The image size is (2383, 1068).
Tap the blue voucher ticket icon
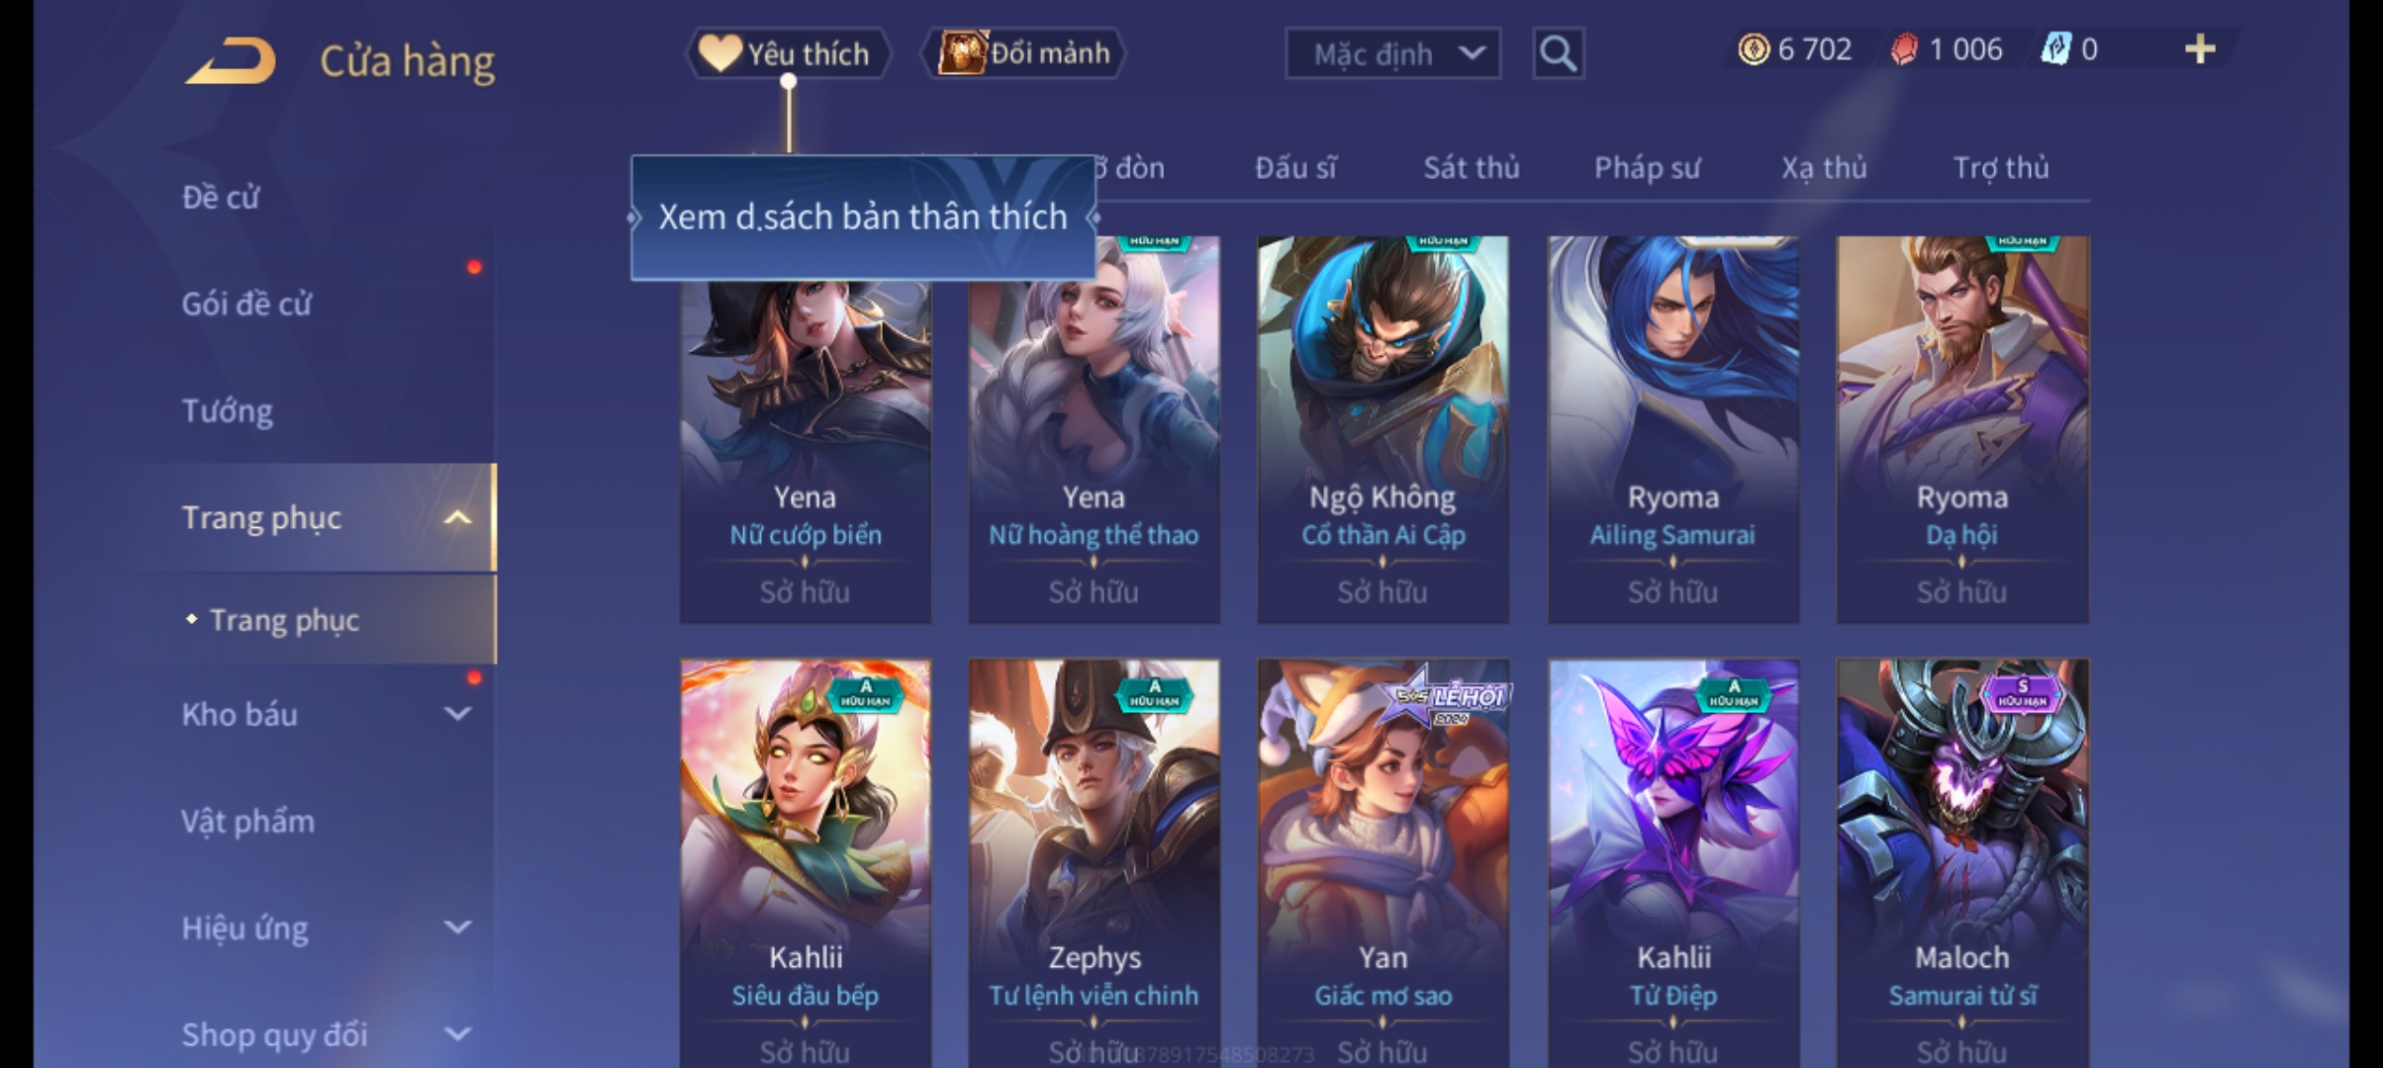point(2055,49)
